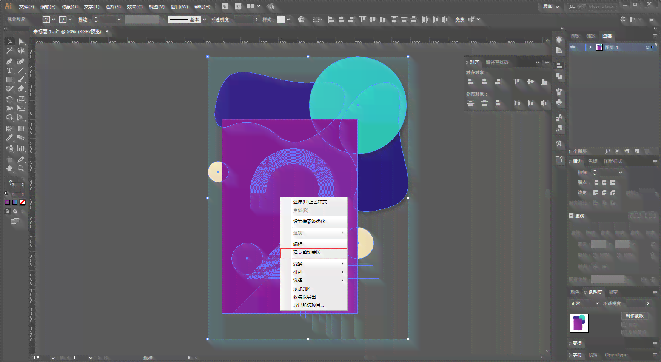Open the 版面 workspace dropdown
The width and height of the screenshot is (661, 362).
click(x=551, y=6)
